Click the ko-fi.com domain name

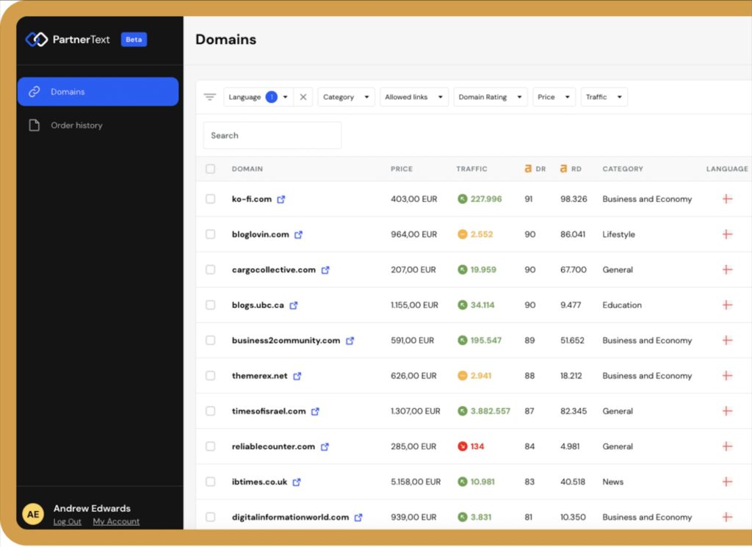(x=251, y=199)
